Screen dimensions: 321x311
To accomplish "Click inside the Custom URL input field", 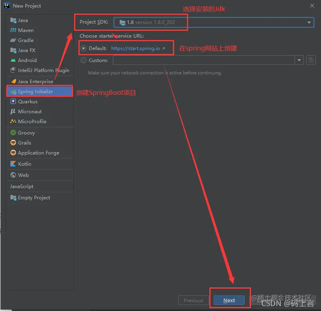I will pos(204,60).
